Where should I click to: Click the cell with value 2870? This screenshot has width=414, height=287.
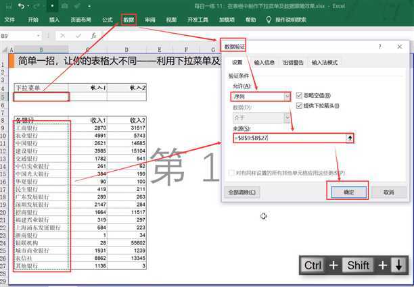88,128
